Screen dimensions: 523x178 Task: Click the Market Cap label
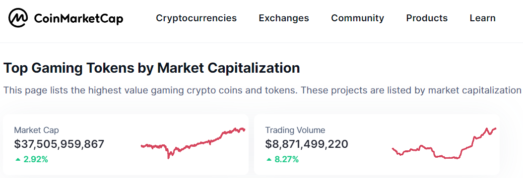pos(37,130)
